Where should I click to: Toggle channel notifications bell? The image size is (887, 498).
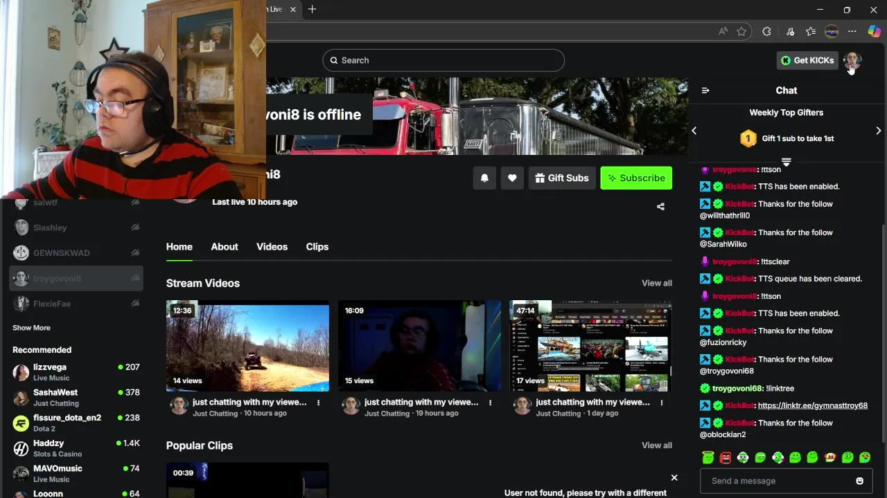[x=484, y=178]
